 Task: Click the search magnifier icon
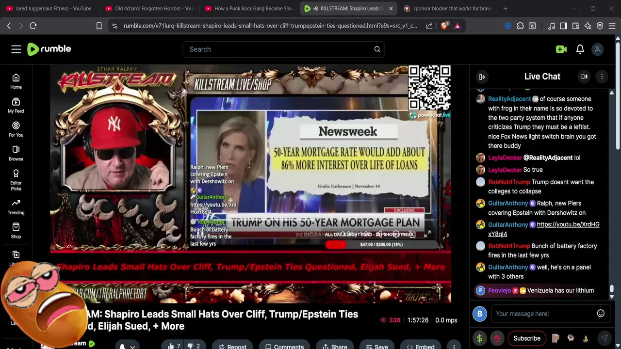pyautogui.click(x=377, y=49)
